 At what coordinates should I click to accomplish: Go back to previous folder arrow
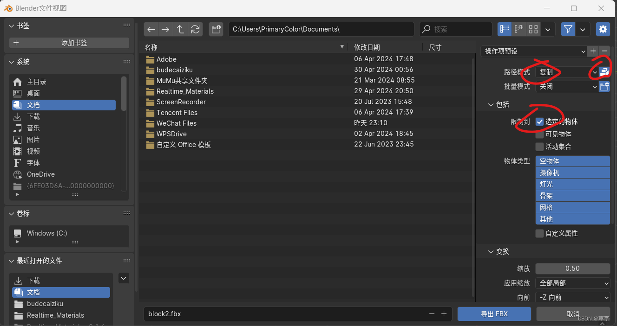click(x=151, y=29)
